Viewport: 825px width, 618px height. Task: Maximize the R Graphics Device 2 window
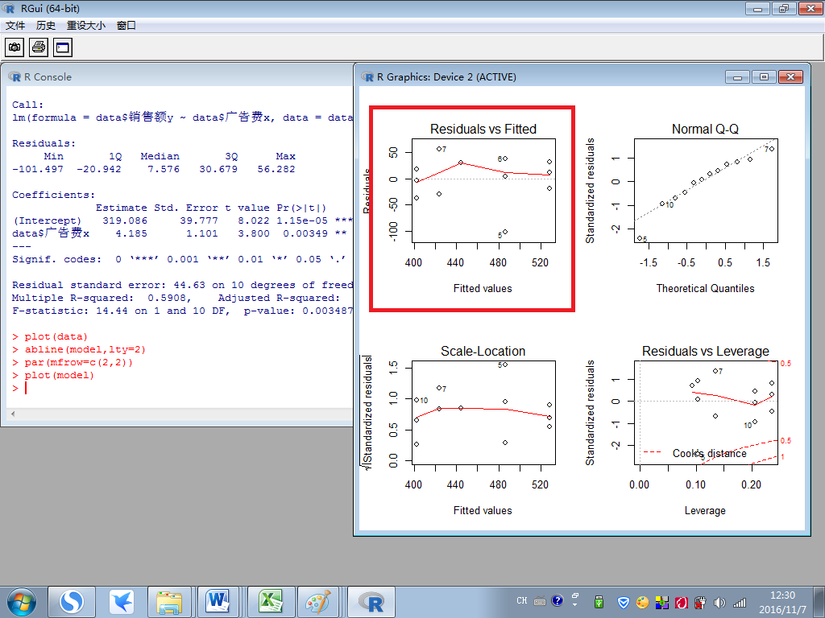pos(764,76)
